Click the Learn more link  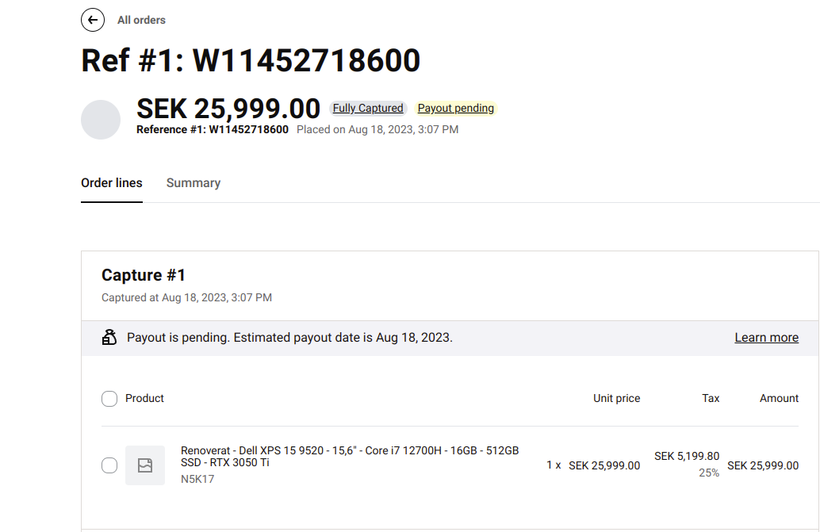click(766, 337)
